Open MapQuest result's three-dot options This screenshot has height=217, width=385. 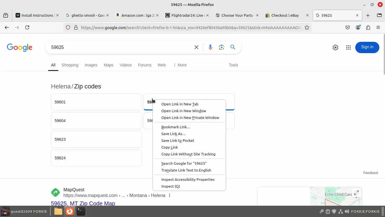170,195
